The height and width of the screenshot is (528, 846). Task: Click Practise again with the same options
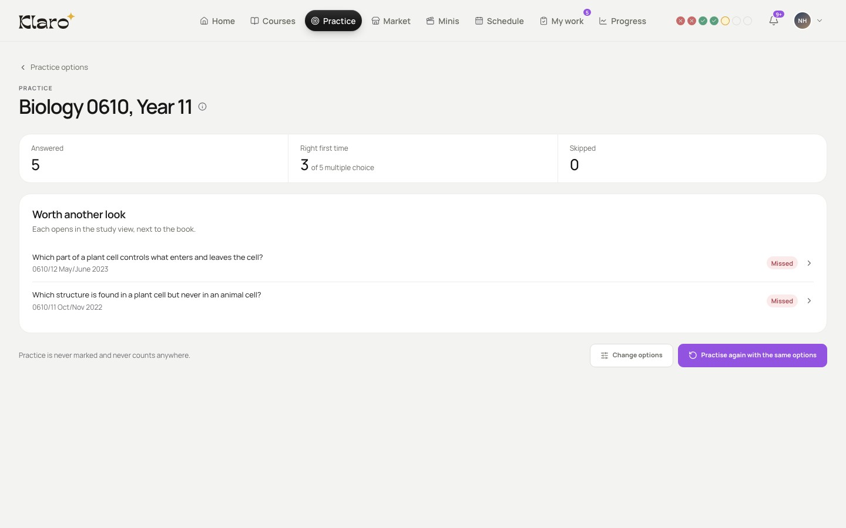point(753,356)
